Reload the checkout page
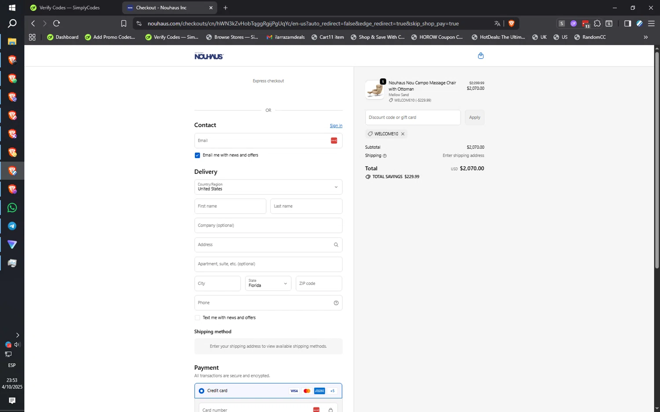Viewport: 660px width, 412px height. 56,23
